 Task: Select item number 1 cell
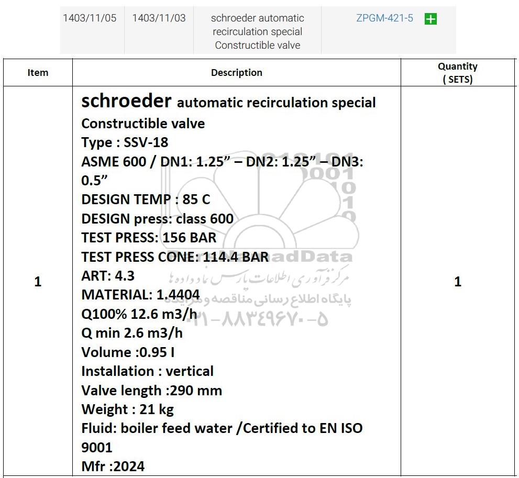coord(38,282)
